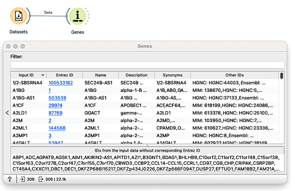
Task: Select the Datasets widget node
Action: coord(19,16)
